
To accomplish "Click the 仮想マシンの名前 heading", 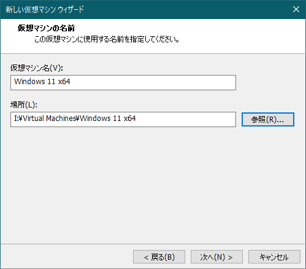I will (x=46, y=28).
